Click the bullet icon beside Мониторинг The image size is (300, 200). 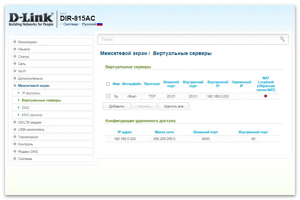coord(15,42)
